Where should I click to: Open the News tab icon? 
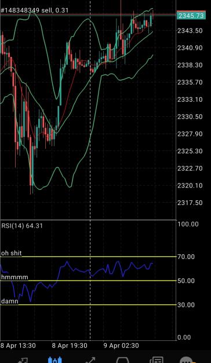(x=157, y=360)
